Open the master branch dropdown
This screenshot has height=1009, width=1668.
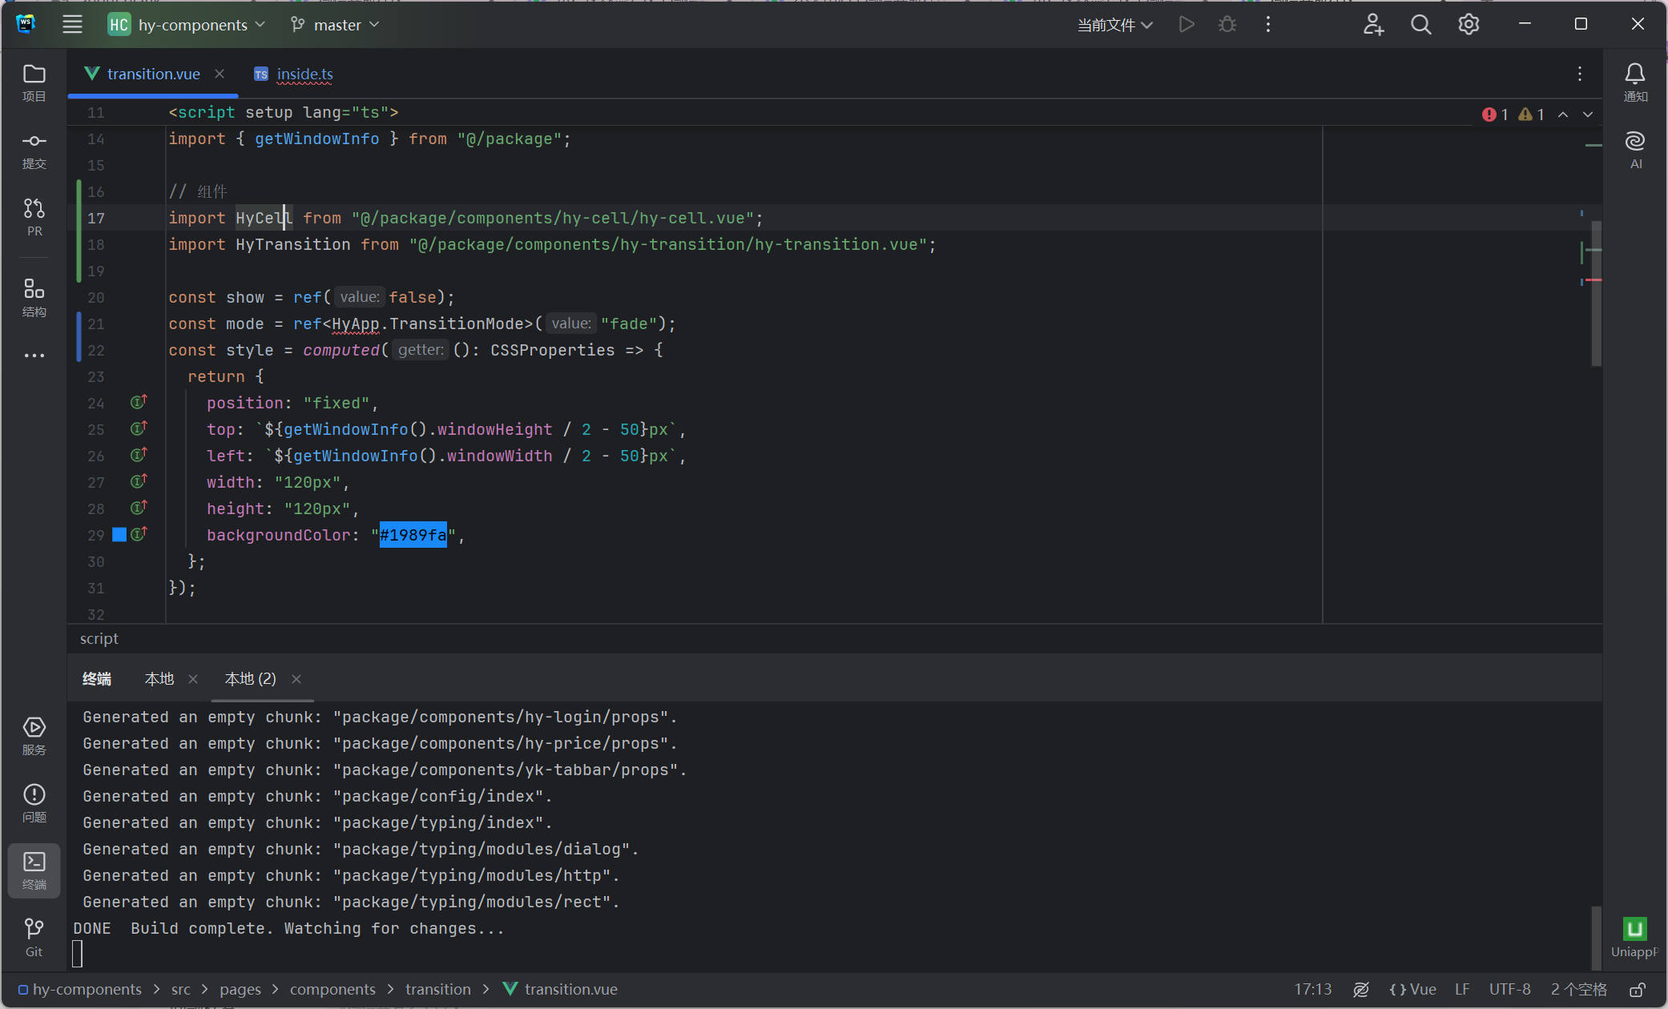coord(336,25)
